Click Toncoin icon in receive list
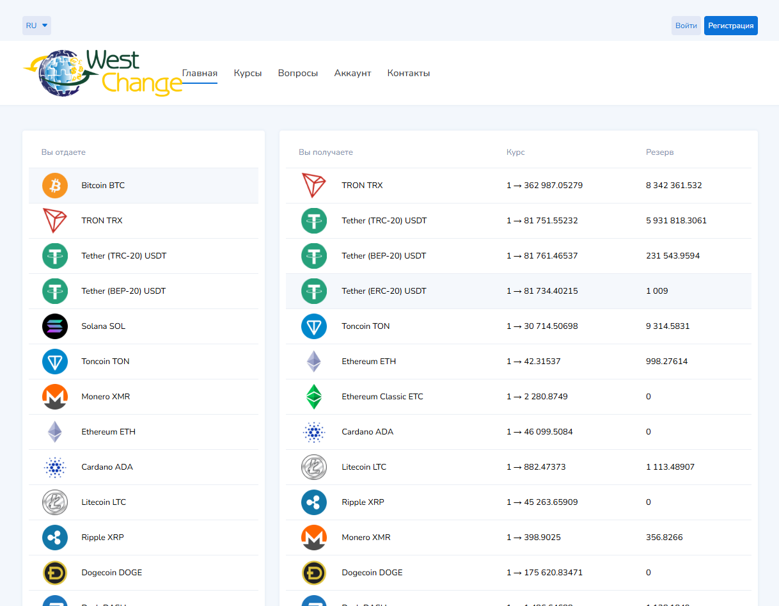The image size is (779, 606). click(314, 326)
